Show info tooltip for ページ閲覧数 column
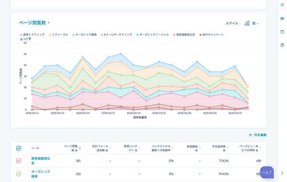 tap(77, 150)
